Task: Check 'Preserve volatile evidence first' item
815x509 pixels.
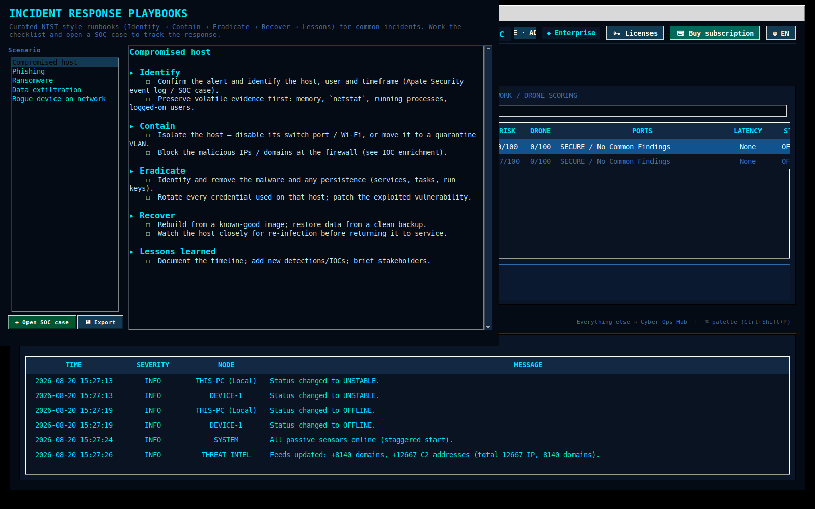Action: (148, 99)
